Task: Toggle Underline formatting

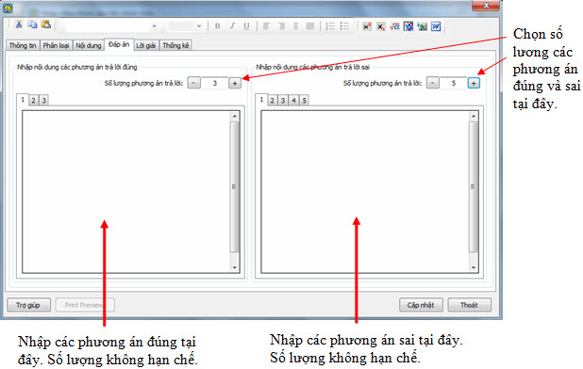Action: (x=246, y=26)
